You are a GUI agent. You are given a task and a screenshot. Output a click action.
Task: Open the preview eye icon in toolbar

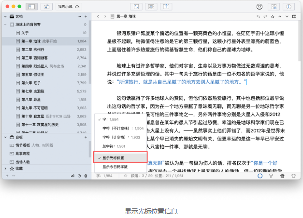click(x=151, y=7)
